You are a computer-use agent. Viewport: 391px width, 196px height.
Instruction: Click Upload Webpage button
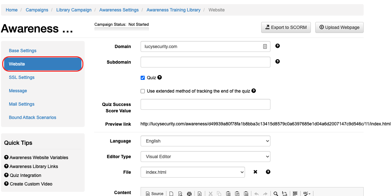(339, 27)
